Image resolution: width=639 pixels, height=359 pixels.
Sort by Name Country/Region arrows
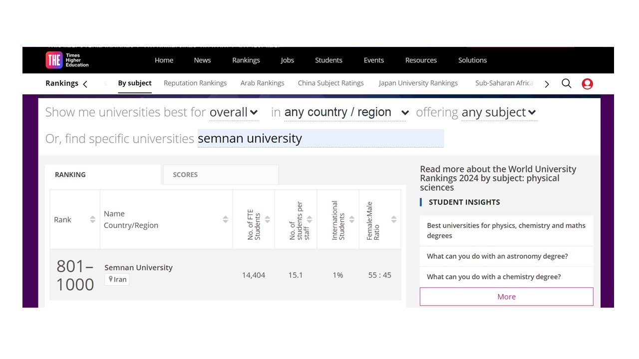225,219
